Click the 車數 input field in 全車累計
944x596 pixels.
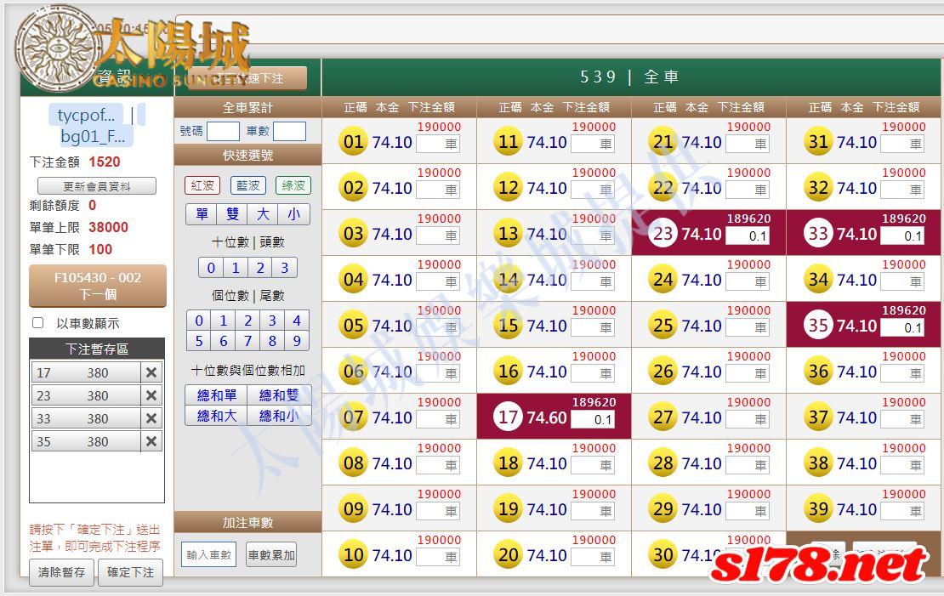click(x=290, y=131)
